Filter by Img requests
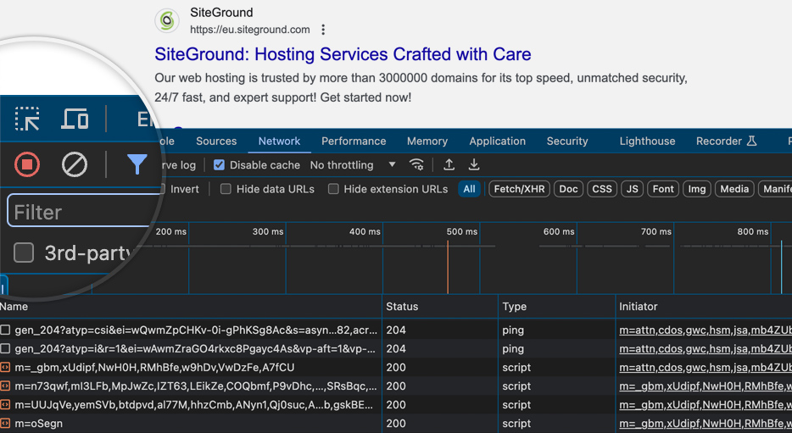The image size is (792, 433). pyautogui.click(x=697, y=189)
